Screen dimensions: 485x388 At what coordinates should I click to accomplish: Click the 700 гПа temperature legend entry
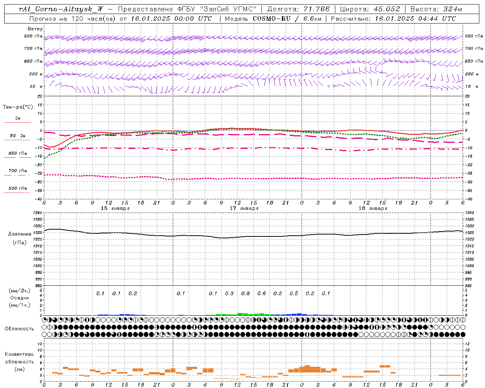(x=18, y=171)
